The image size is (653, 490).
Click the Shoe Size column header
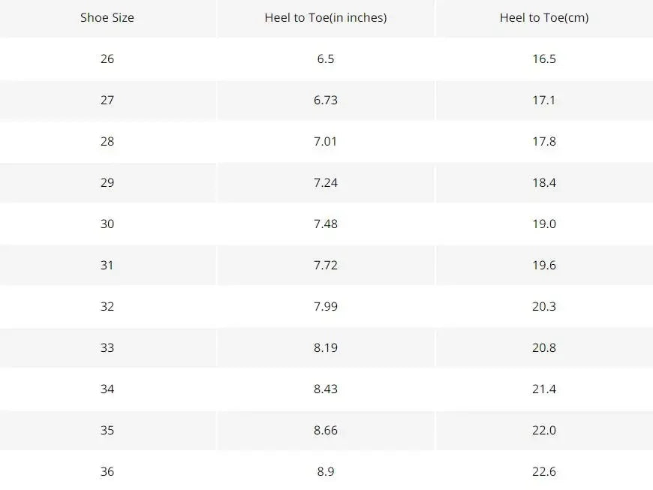tap(107, 17)
